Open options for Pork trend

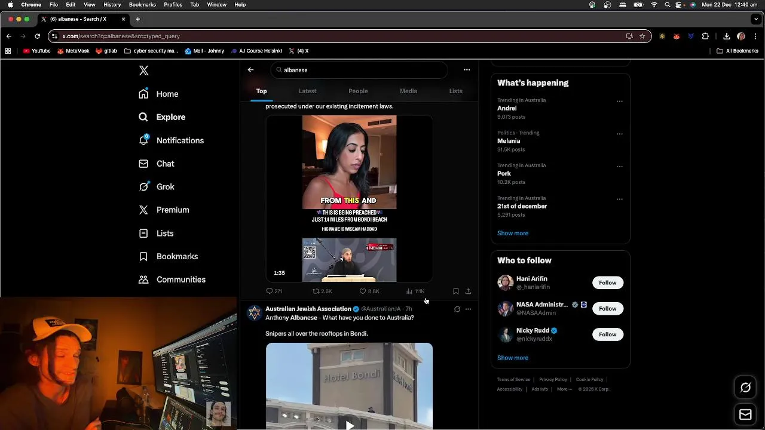tap(620, 167)
